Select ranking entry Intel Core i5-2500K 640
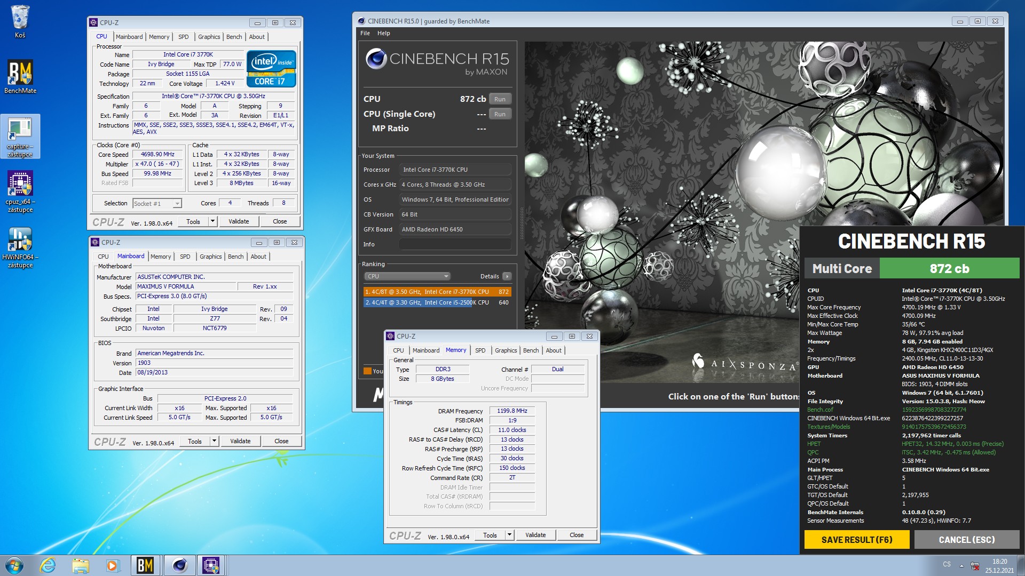The image size is (1025, 576). [437, 302]
